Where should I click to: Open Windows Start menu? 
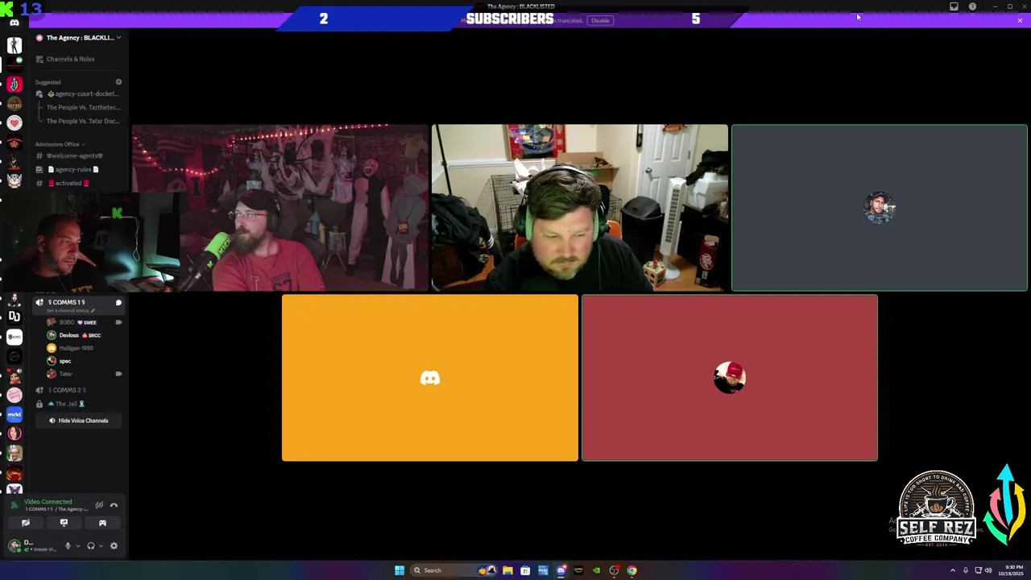400,570
